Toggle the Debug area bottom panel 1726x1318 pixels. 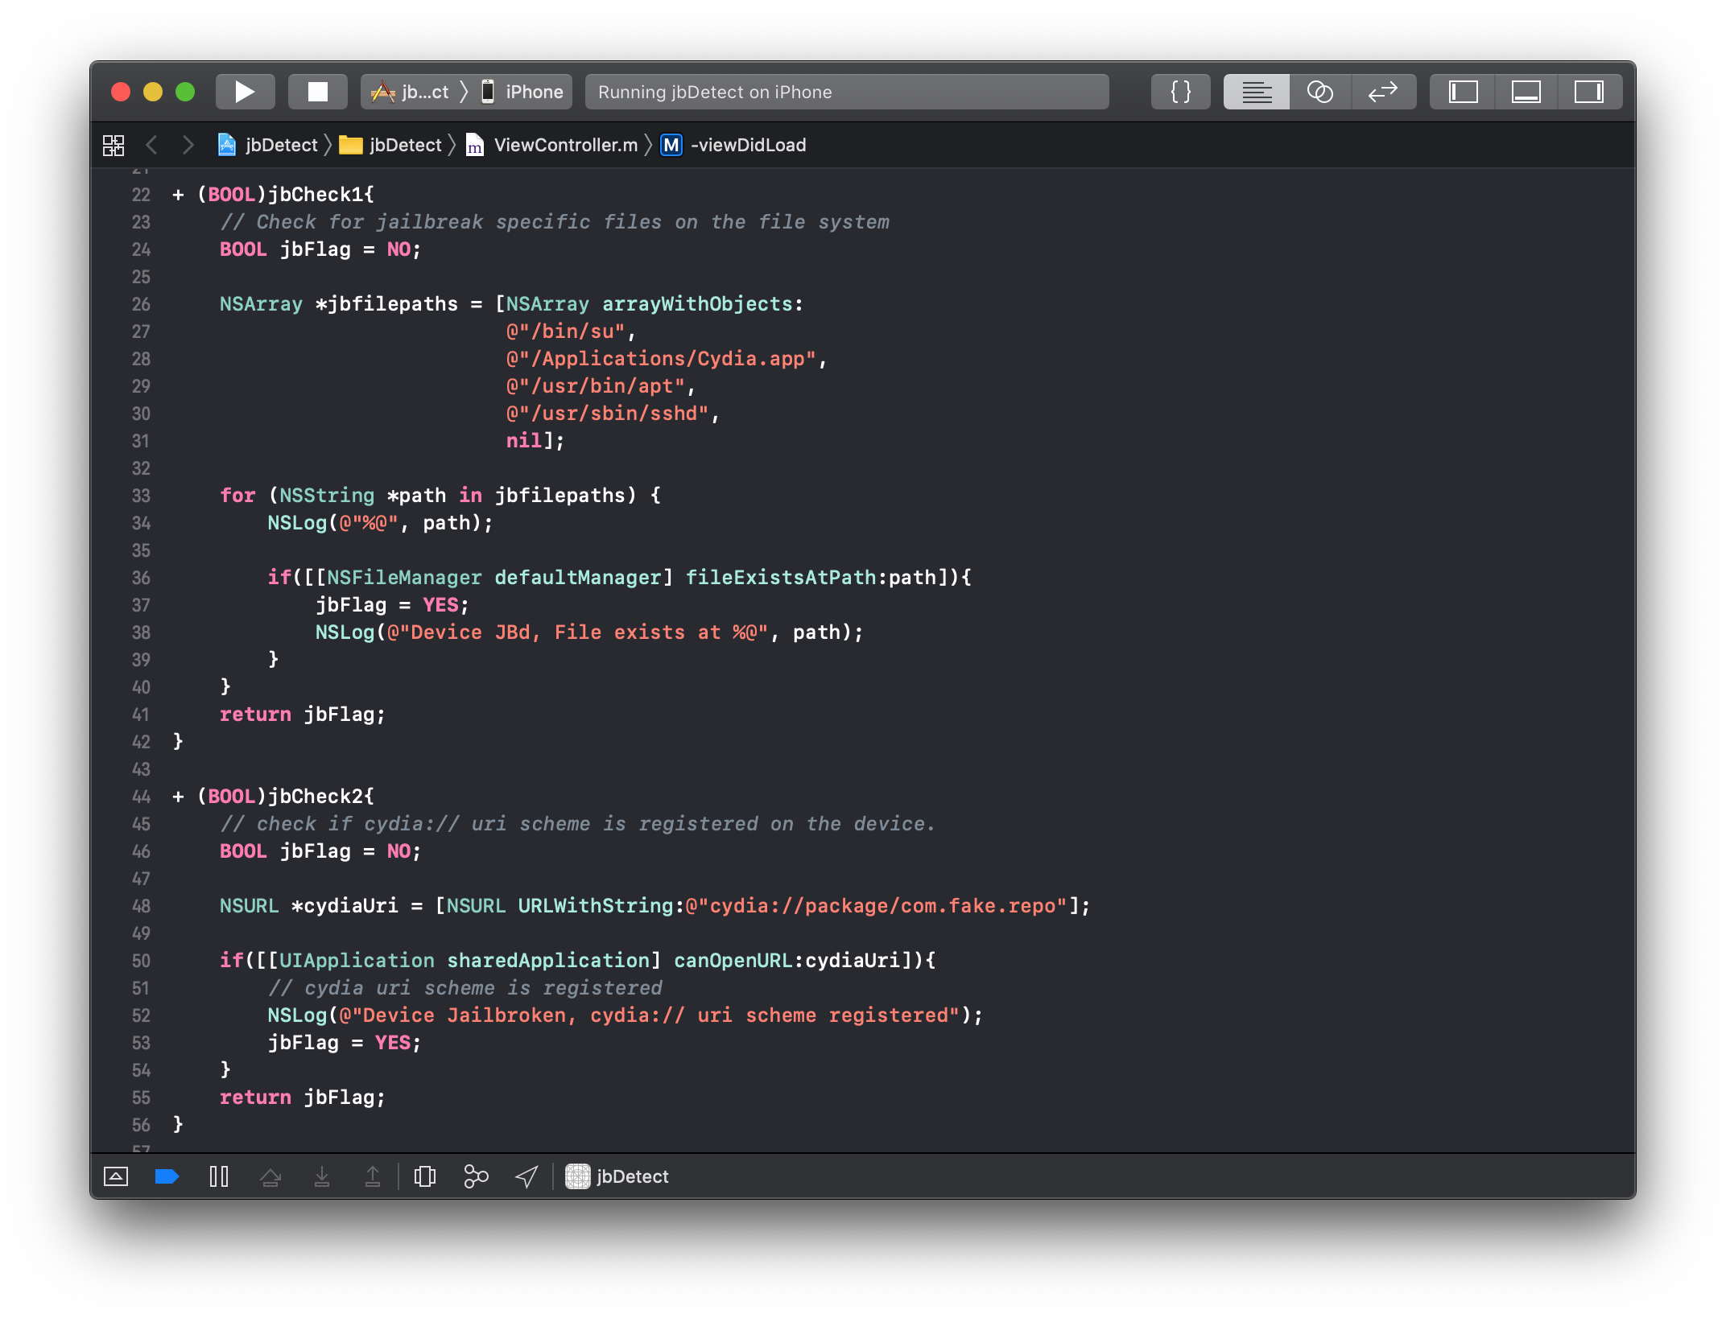1526,92
